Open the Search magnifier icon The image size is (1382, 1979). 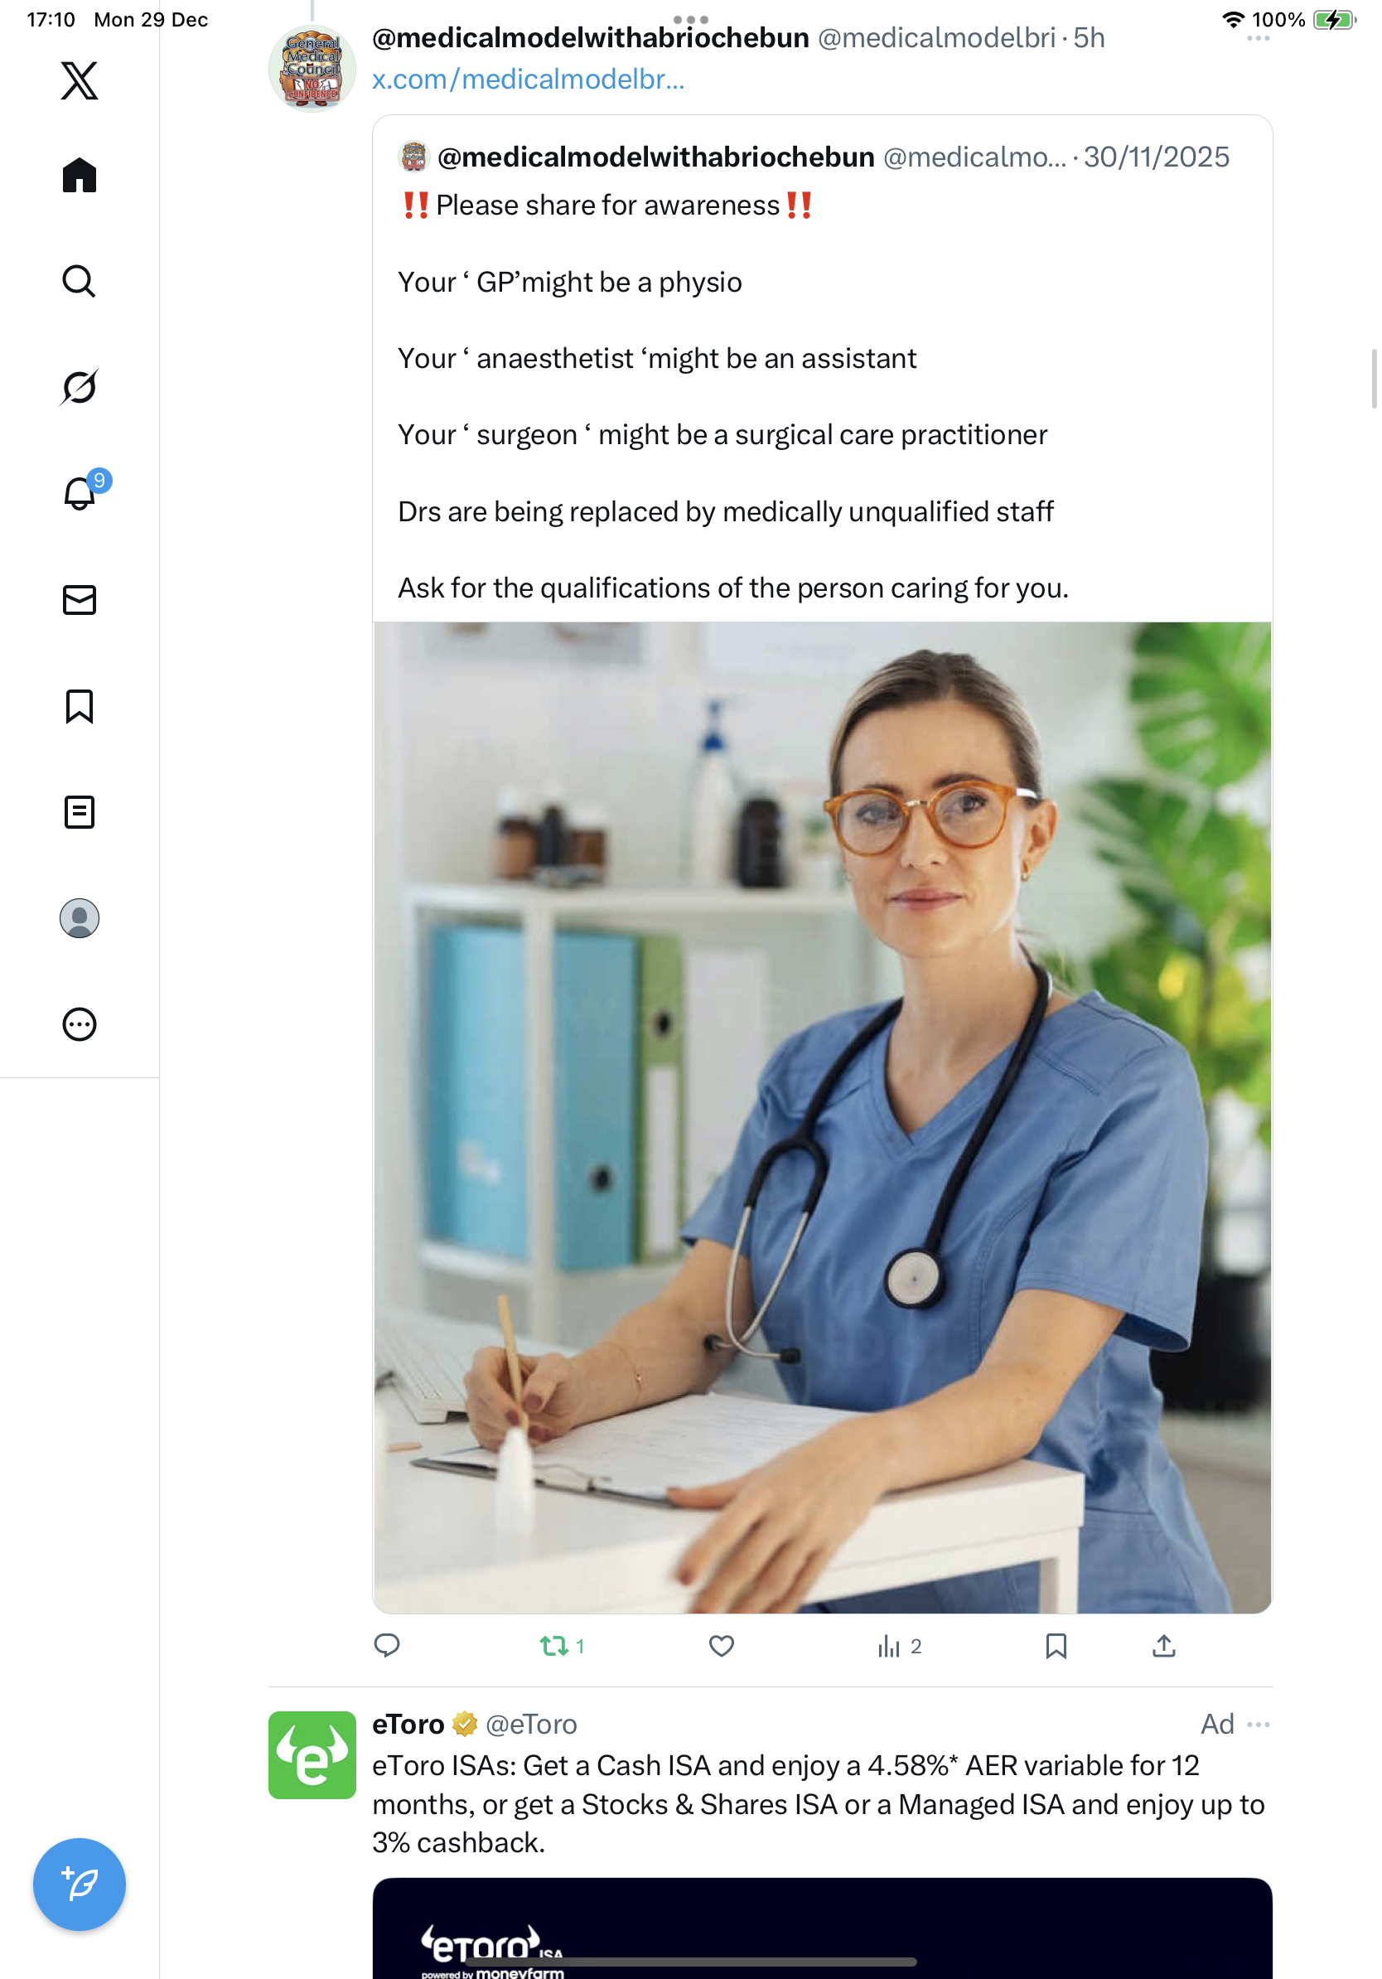[80, 281]
